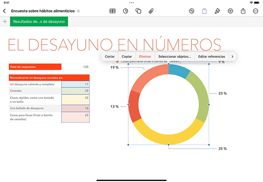263x182 pixels.
Task: Open document title dropdown arrow
Action: pos(78,11)
